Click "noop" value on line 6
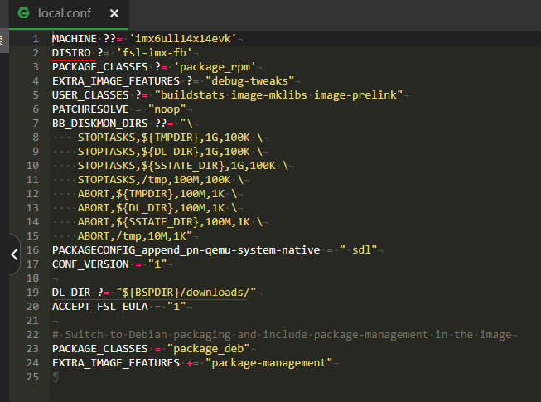 [x=167, y=109]
